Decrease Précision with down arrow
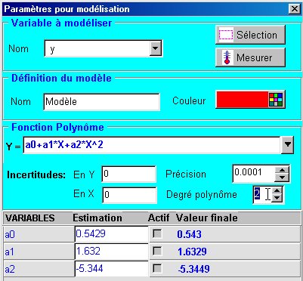 tap(282, 178)
